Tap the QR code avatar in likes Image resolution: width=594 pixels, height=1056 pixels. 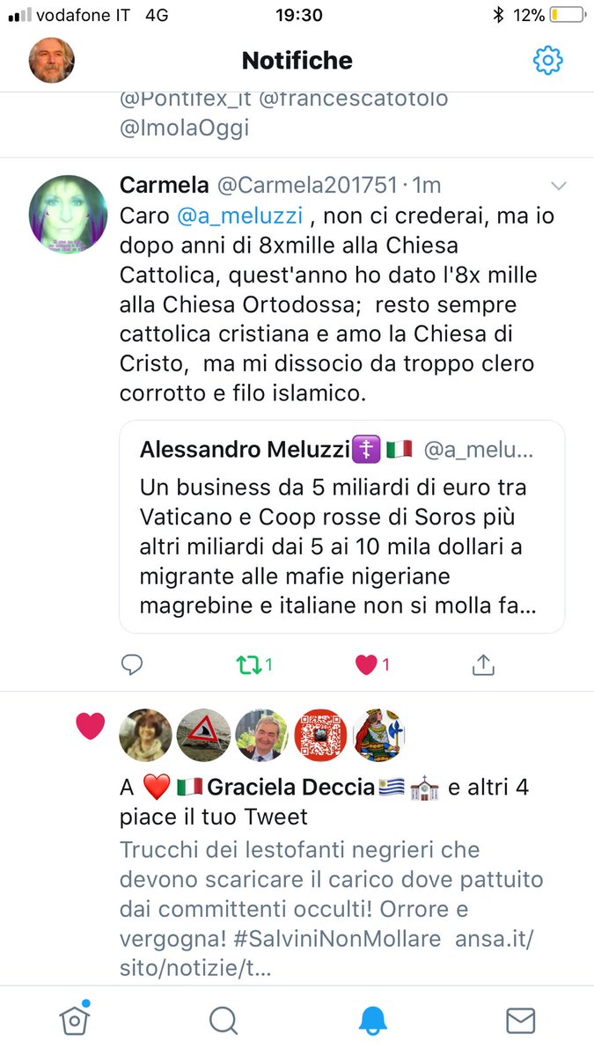tap(320, 735)
